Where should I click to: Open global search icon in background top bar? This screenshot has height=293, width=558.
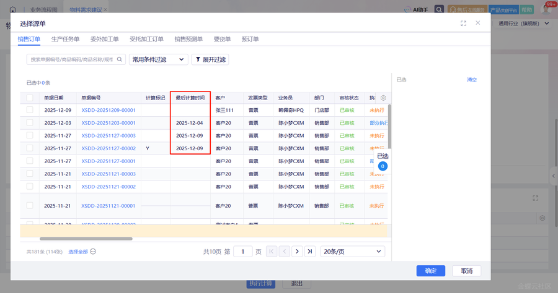[439, 9]
